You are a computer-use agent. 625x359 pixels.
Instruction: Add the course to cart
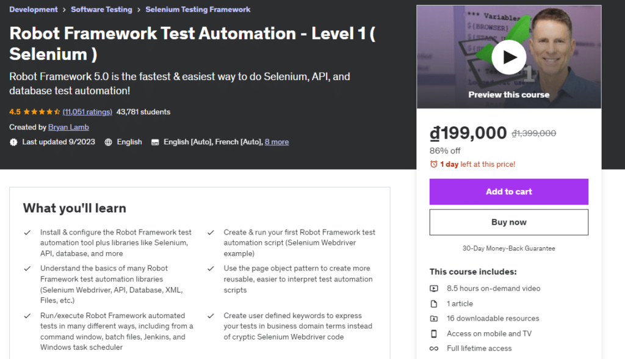tap(508, 192)
